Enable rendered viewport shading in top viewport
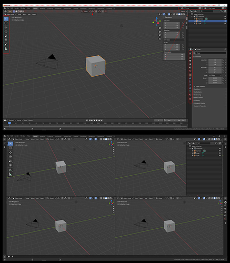The image size is (230, 263). click(184, 14)
